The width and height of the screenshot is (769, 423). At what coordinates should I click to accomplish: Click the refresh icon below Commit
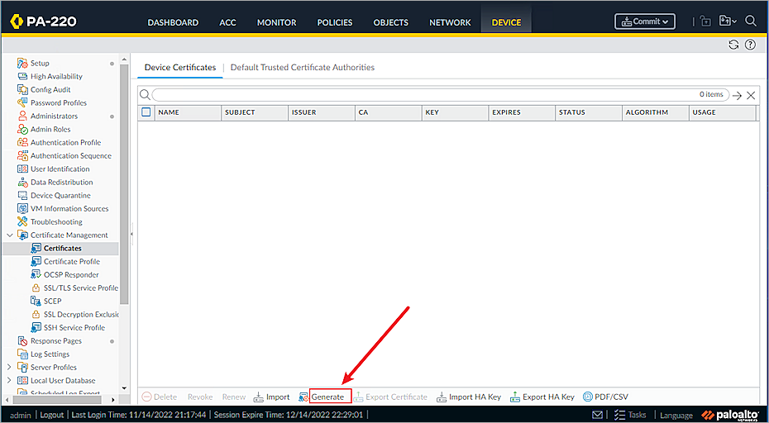[733, 45]
